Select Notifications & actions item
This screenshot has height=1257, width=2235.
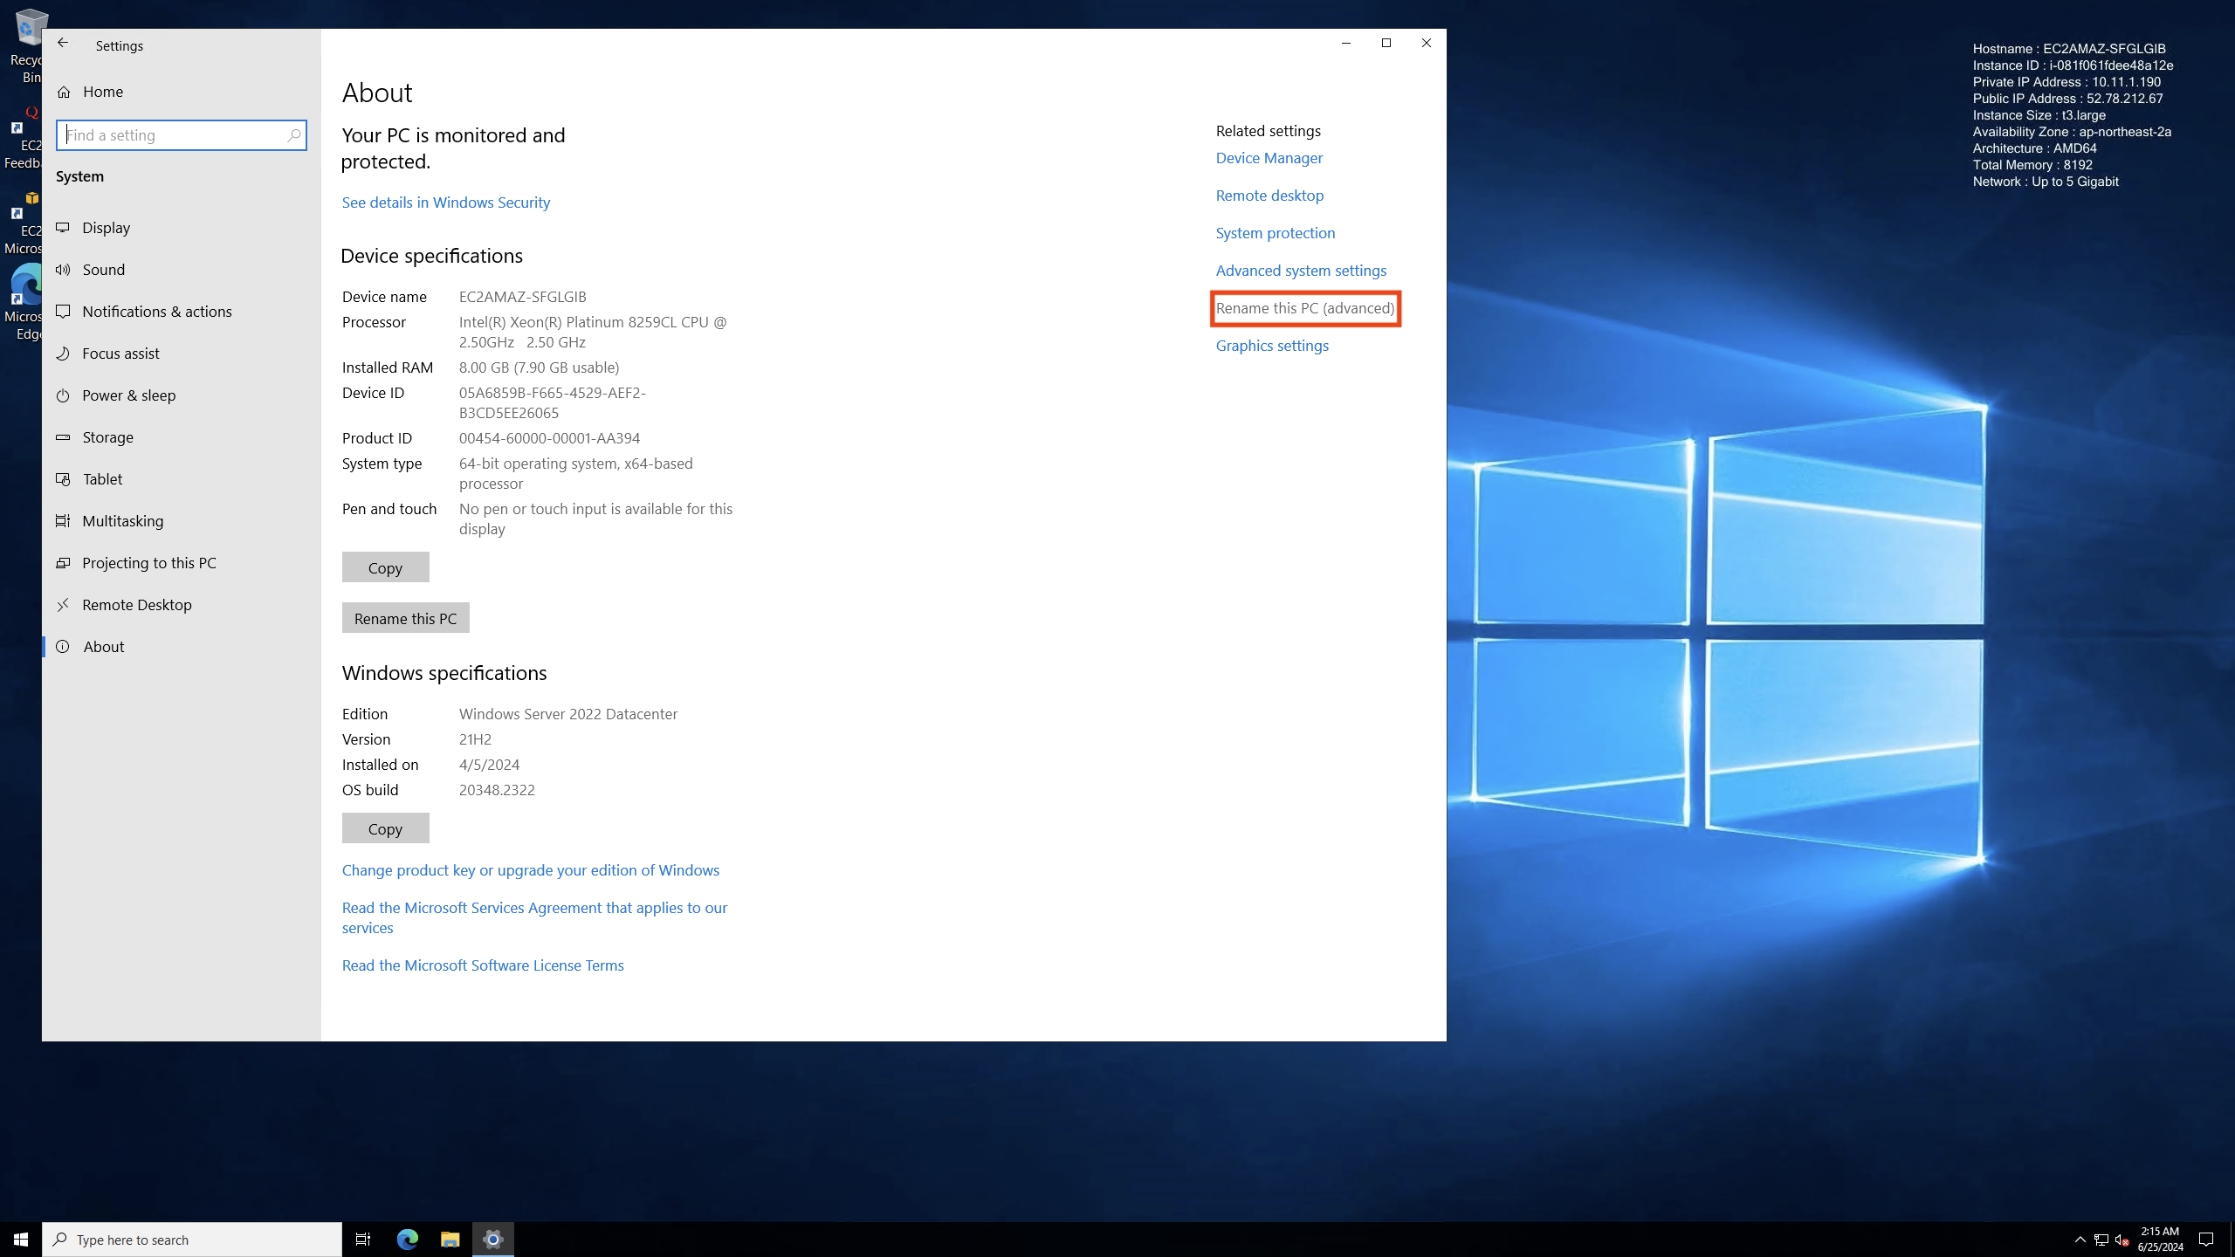click(x=156, y=312)
